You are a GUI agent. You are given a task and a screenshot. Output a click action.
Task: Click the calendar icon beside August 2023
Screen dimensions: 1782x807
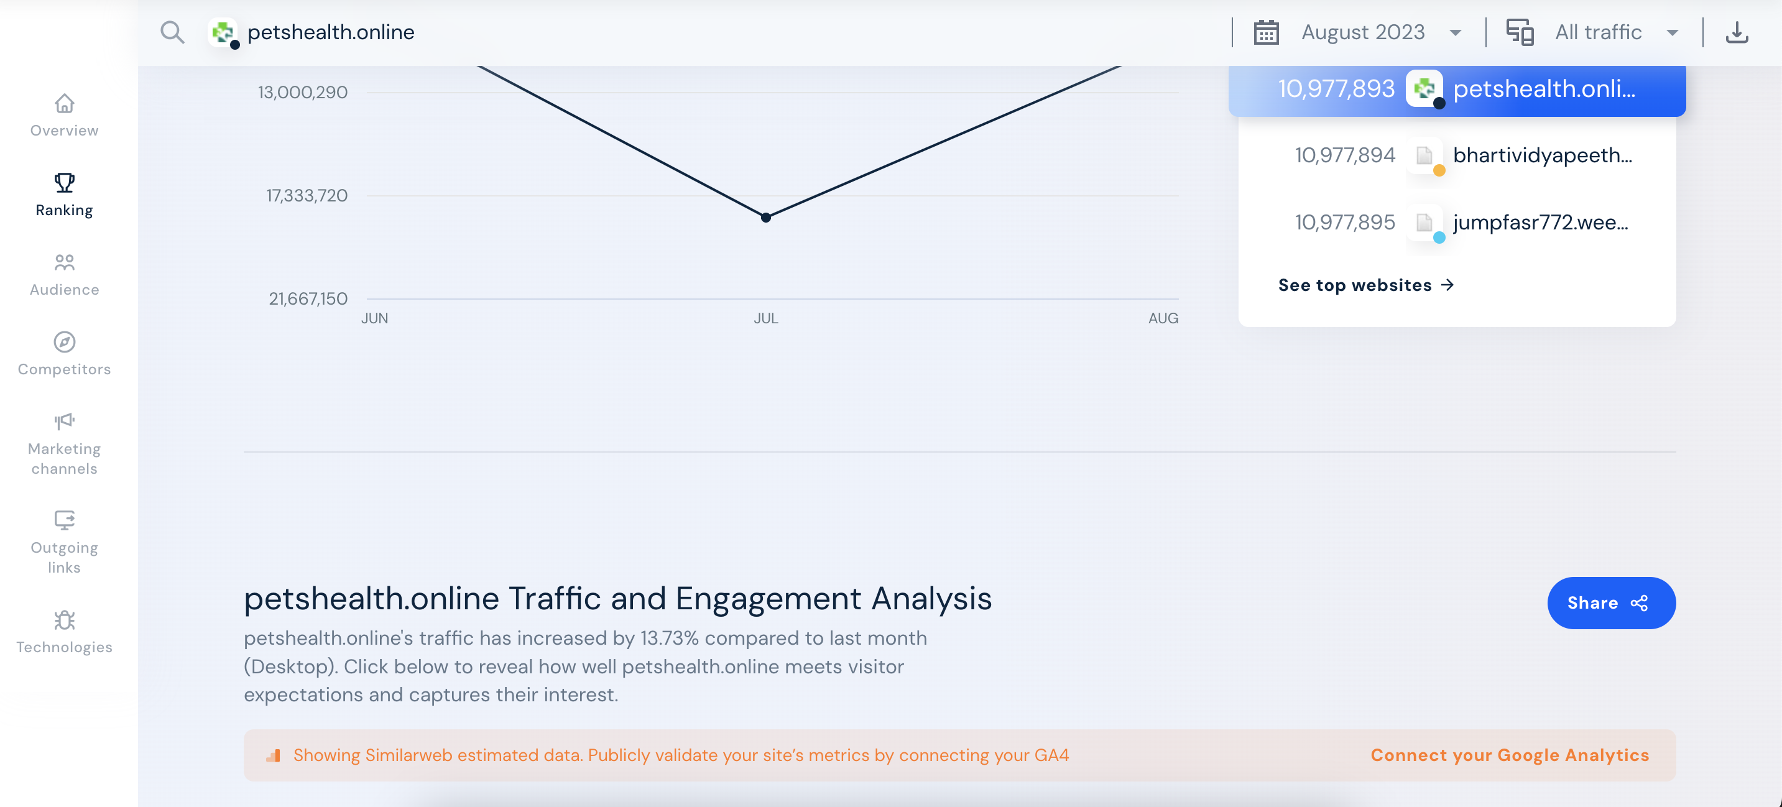tap(1266, 32)
